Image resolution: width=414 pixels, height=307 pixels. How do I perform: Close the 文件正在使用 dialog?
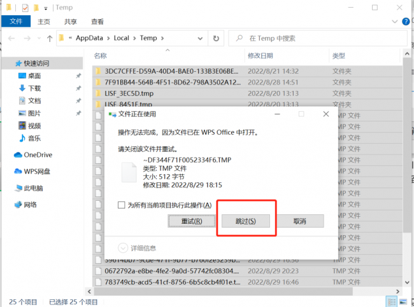(x=326, y=114)
